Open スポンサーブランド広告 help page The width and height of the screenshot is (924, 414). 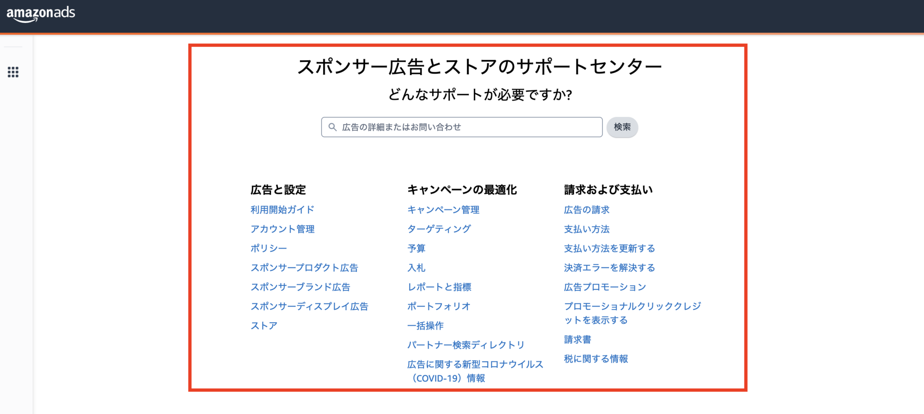point(301,287)
